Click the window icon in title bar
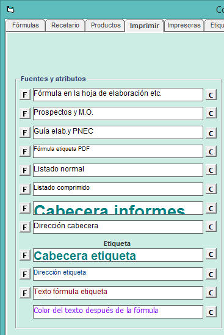 pyautogui.click(x=10, y=10)
